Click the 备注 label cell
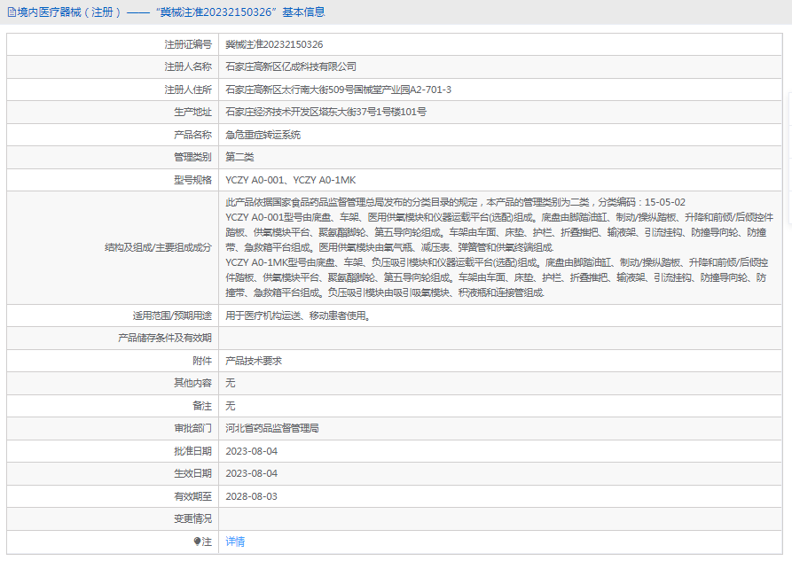 point(113,406)
